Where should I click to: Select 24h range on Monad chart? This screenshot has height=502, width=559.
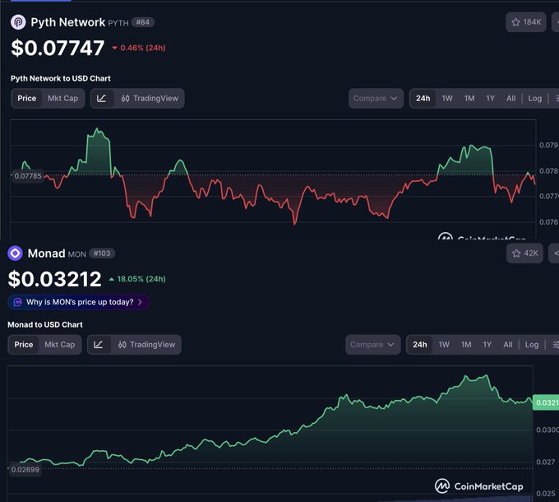[419, 345]
